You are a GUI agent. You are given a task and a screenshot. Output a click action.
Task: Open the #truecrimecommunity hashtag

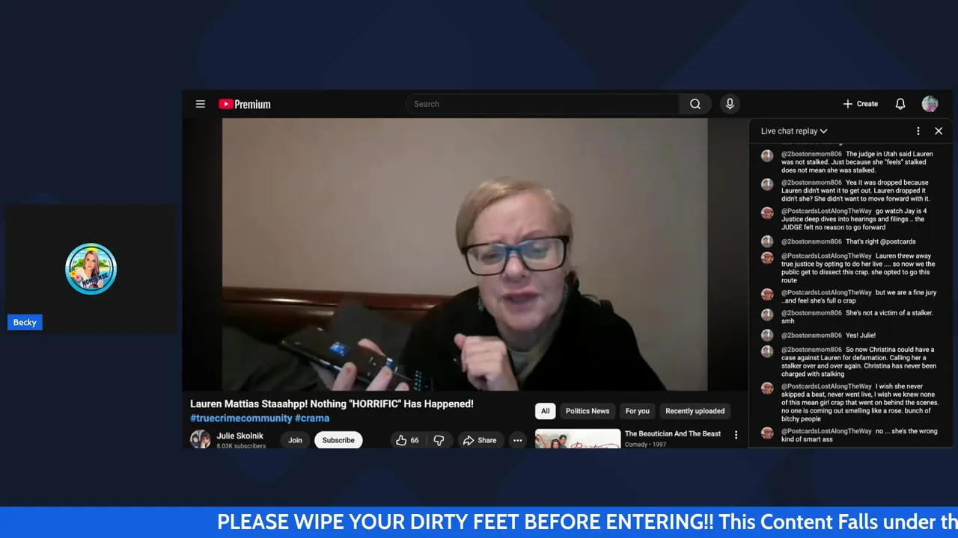click(241, 418)
